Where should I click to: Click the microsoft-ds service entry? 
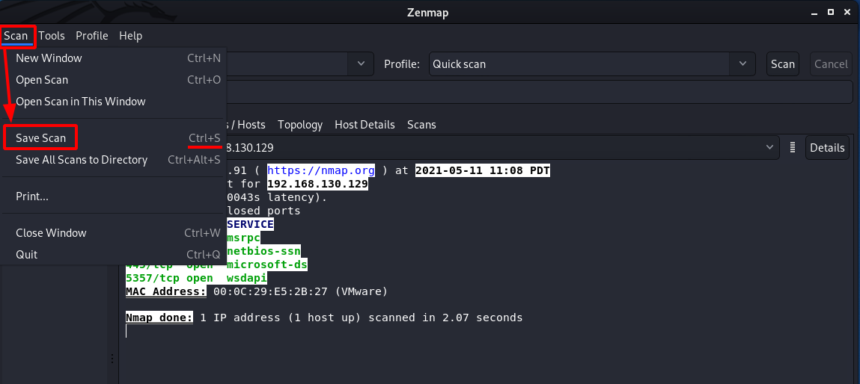coord(267,265)
